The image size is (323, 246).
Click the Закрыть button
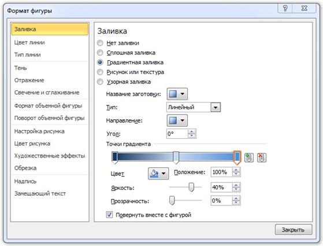[x=294, y=229]
